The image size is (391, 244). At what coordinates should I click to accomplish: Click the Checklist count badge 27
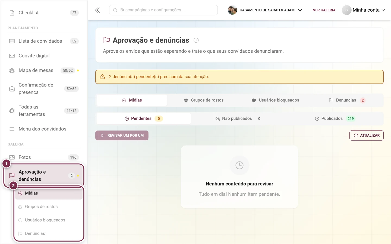click(74, 13)
